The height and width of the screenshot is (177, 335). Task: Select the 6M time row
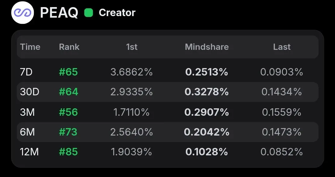point(167,132)
